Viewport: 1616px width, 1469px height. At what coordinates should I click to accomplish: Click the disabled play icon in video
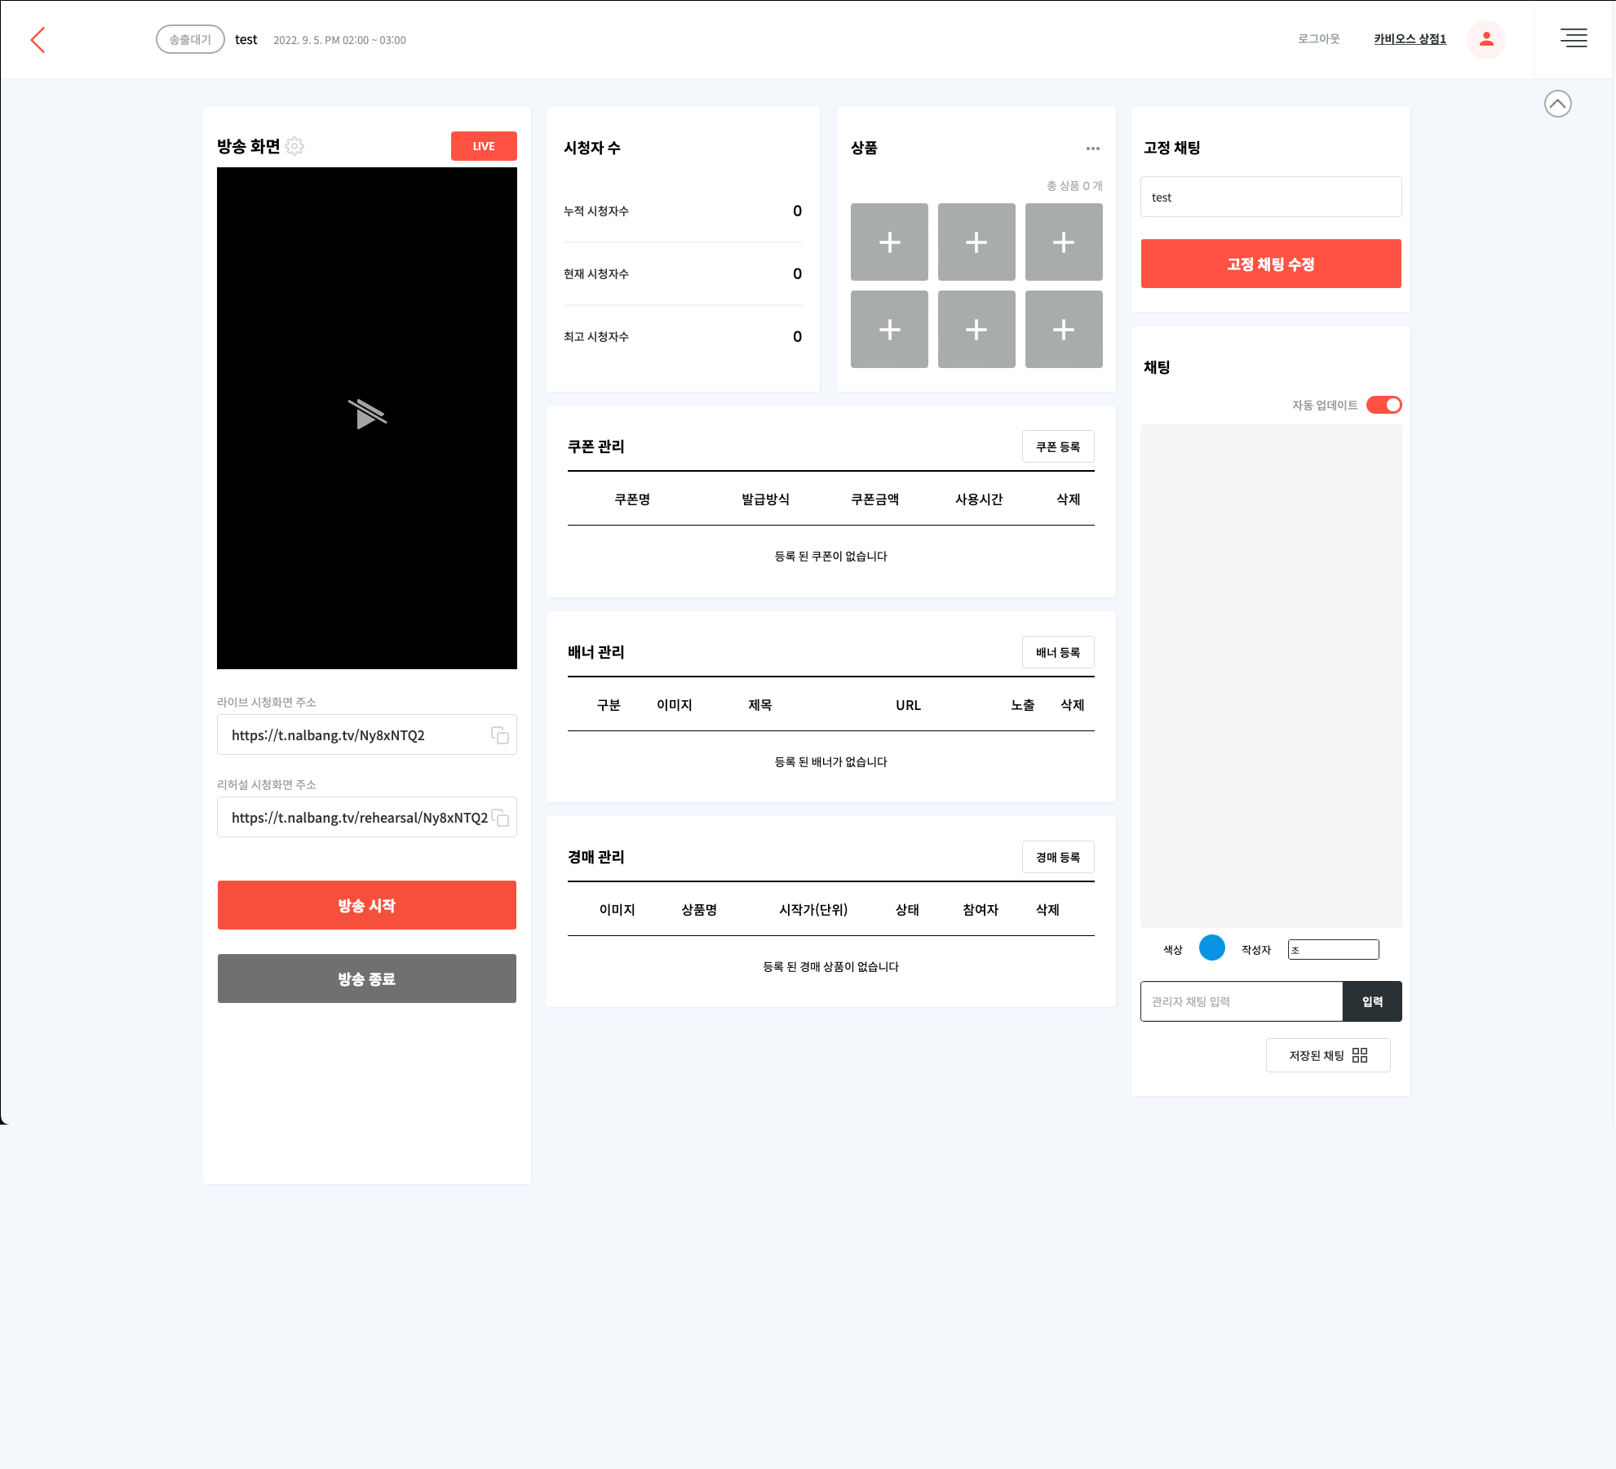coord(366,414)
